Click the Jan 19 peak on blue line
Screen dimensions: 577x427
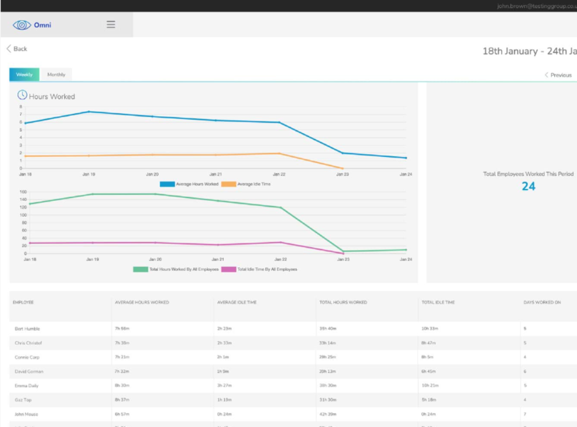pyautogui.click(x=88, y=112)
